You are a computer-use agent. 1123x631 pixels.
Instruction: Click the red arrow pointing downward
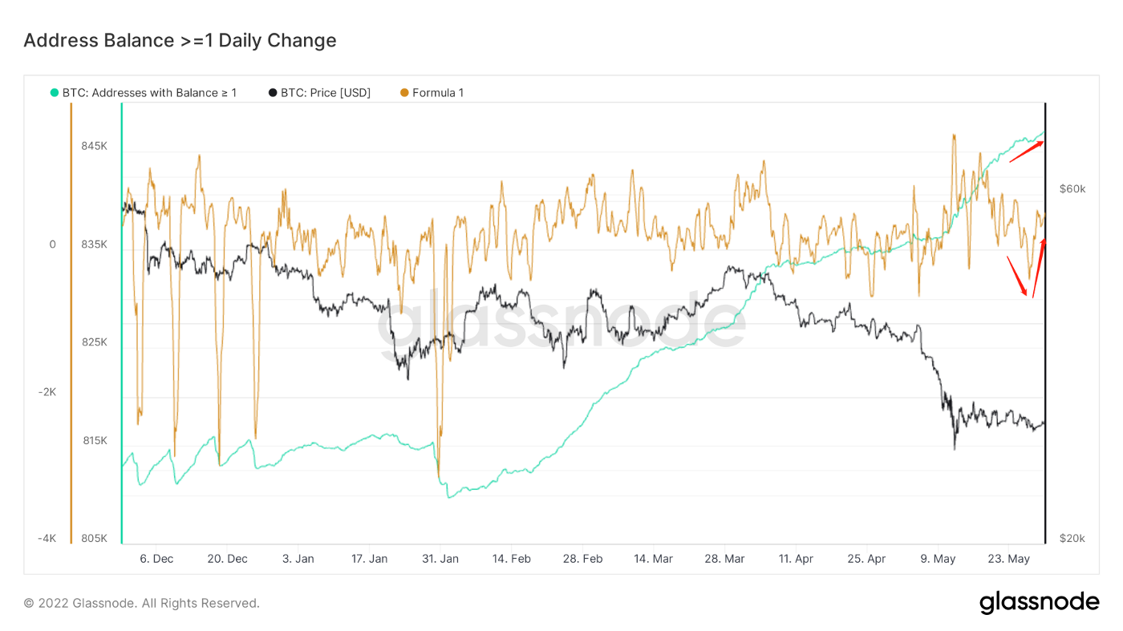(x=1017, y=276)
